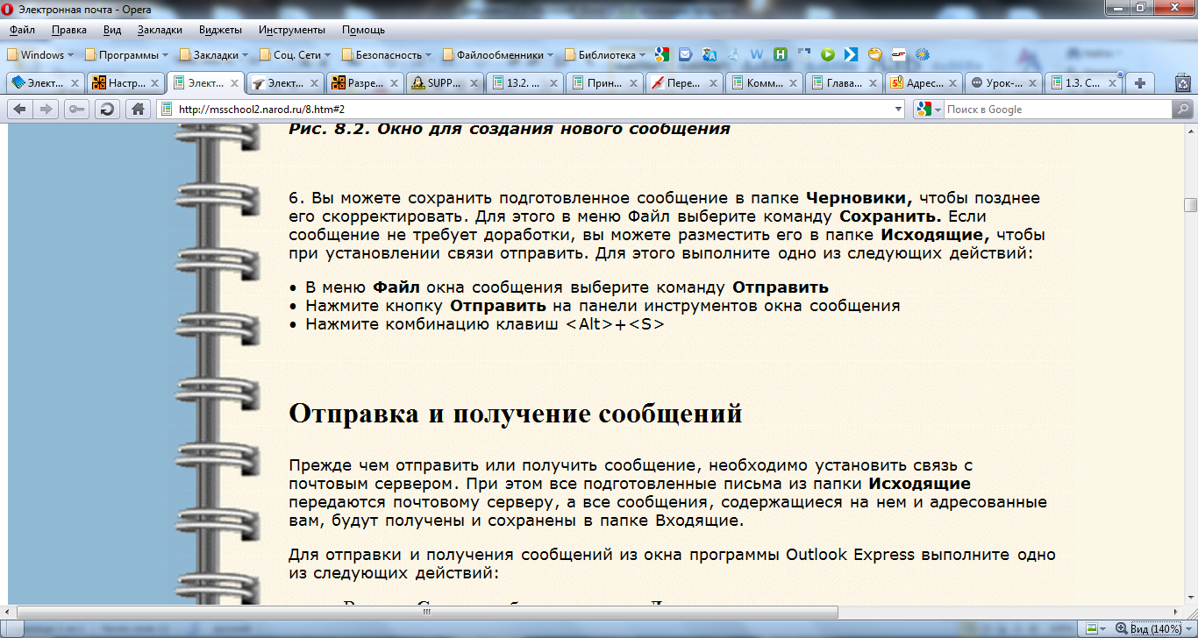Open the Вид menu
1198x638 pixels.
[112, 30]
